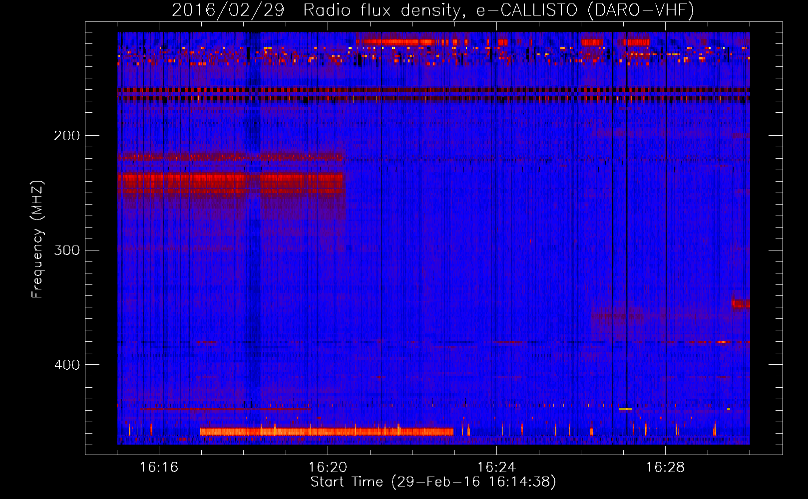Click the 'Start Time (29-Feb-16 16:14:38)' label
This screenshot has width=808, height=499.
(433, 482)
